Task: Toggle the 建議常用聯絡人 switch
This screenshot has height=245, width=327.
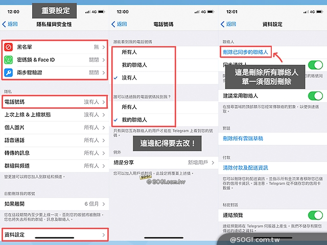Action: (x=315, y=96)
